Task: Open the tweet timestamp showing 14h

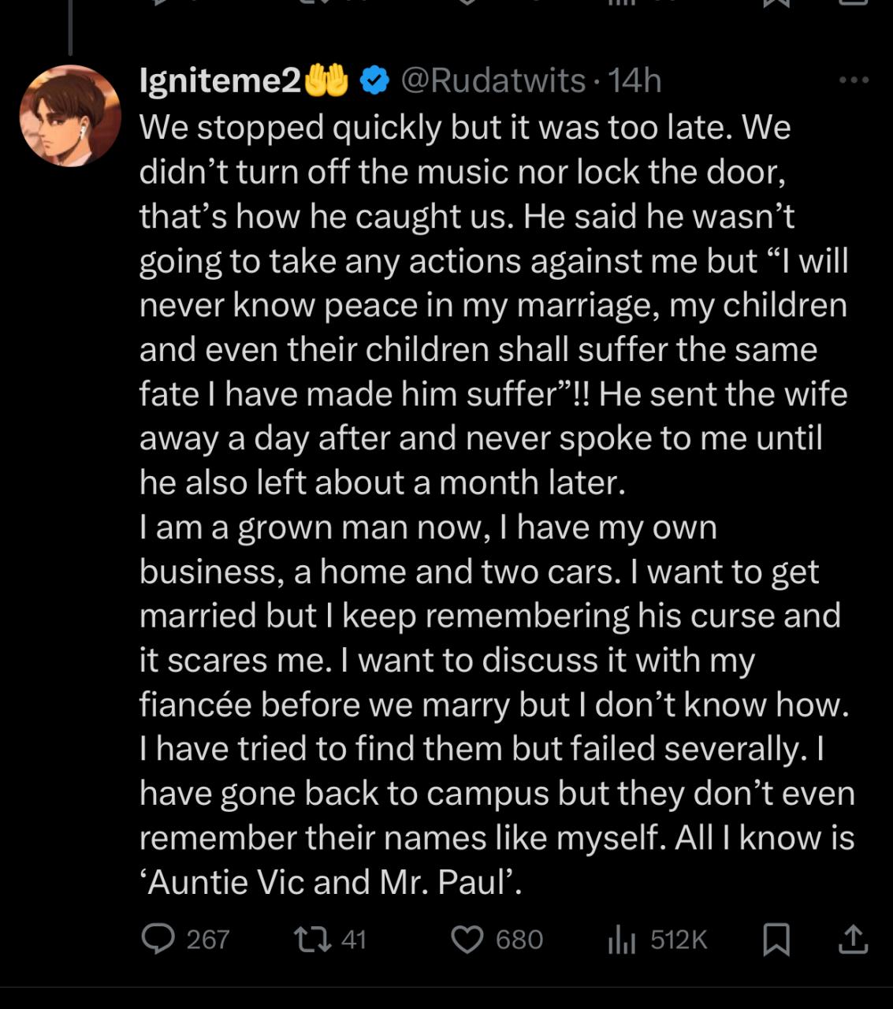Action: coord(631,79)
